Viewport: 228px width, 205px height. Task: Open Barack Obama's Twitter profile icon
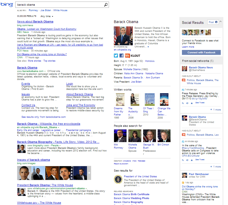116,55
